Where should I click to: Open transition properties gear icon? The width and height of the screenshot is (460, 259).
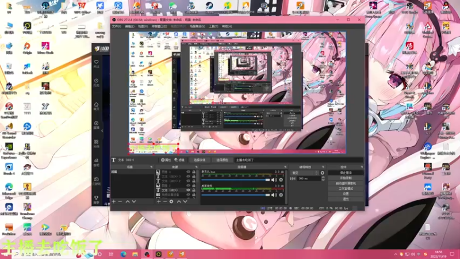[323, 173]
